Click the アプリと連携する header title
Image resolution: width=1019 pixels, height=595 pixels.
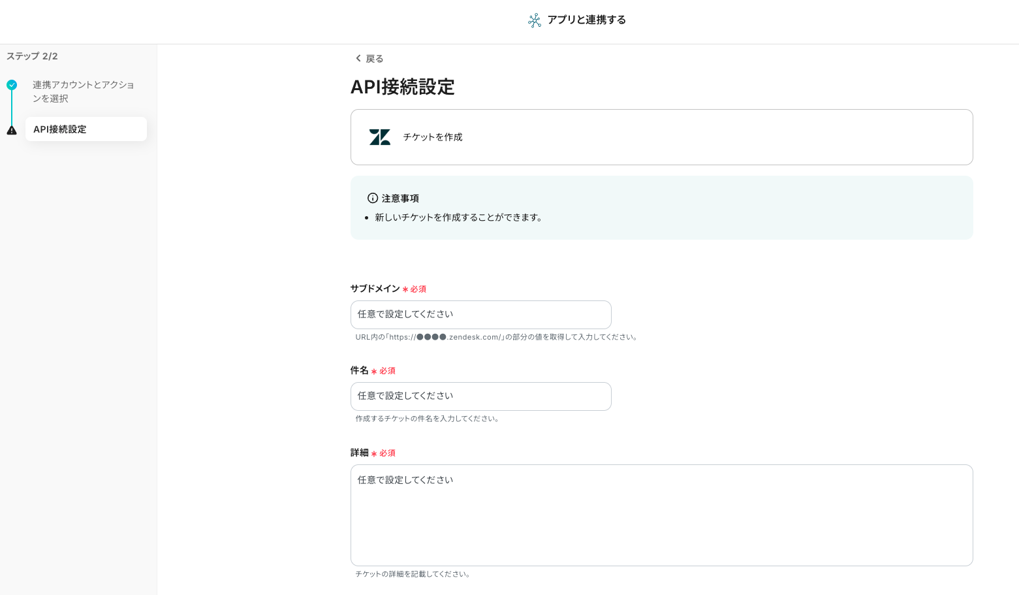click(586, 20)
